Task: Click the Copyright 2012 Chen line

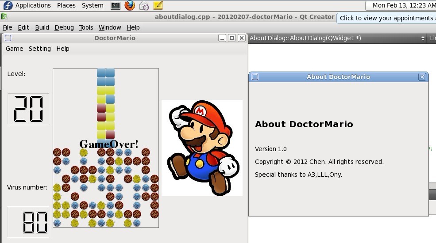Action: pyautogui.click(x=319, y=162)
